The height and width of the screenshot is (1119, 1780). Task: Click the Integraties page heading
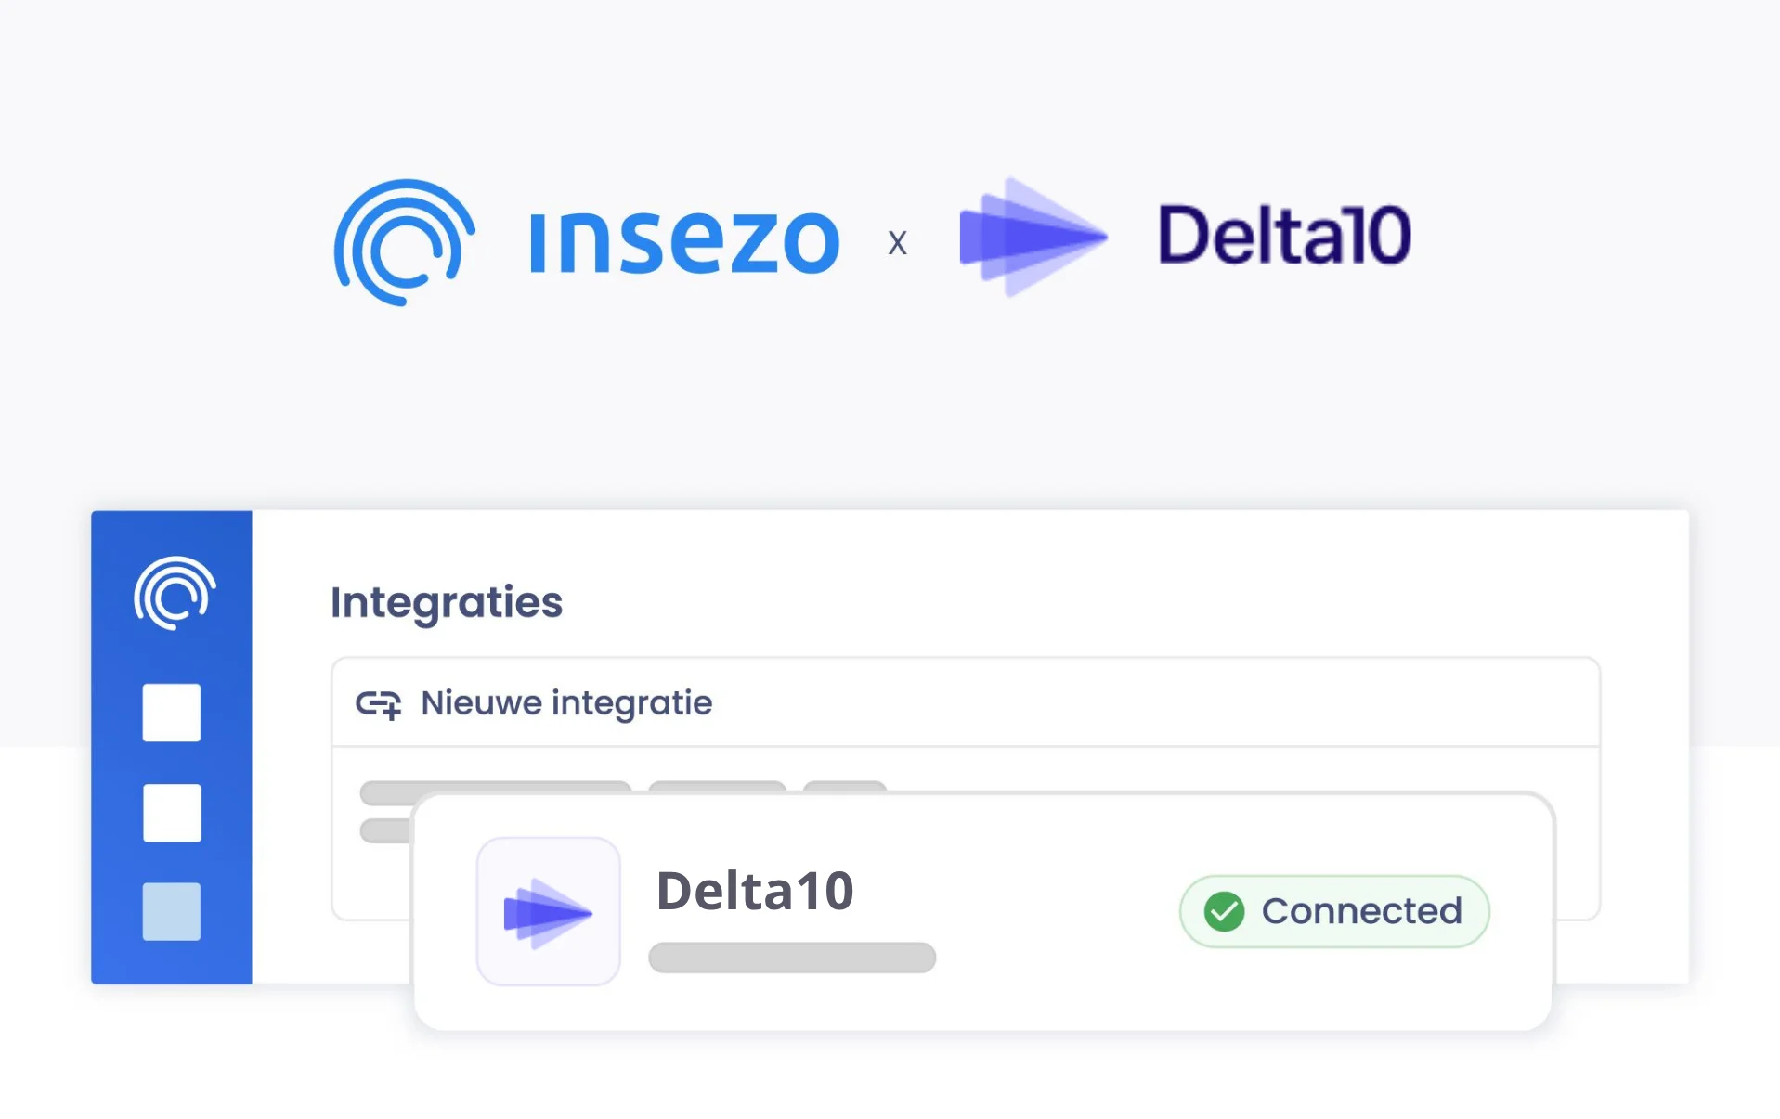(447, 602)
